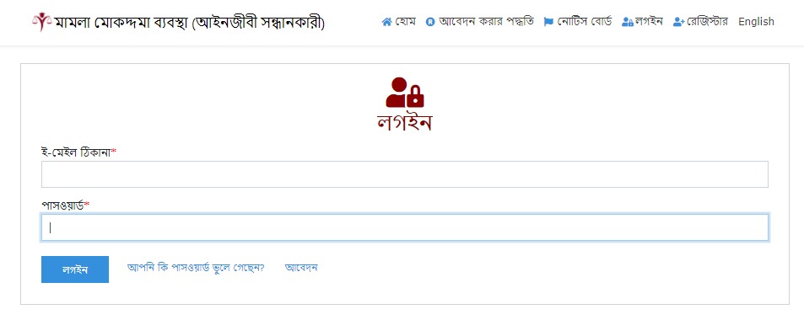Click the flag icon beside নোটিস বোর্ড

(548, 22)
